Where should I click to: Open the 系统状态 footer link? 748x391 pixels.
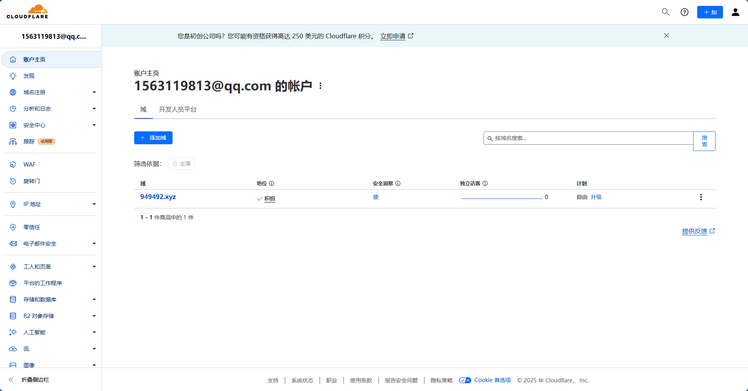coord(302,380)
